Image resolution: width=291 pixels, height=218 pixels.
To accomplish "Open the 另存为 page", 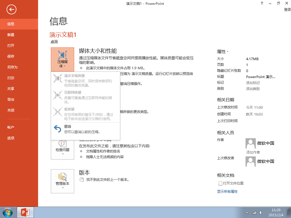I will click(x=19, y=67).
